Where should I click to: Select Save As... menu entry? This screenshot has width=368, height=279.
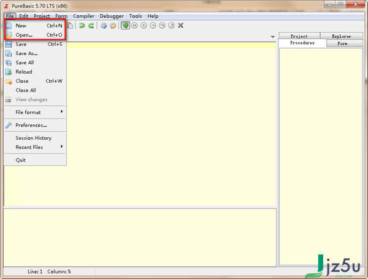(35, 53)
